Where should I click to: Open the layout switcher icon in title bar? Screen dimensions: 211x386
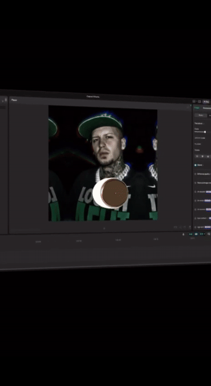pyautogui.click(x=194, y=101)
